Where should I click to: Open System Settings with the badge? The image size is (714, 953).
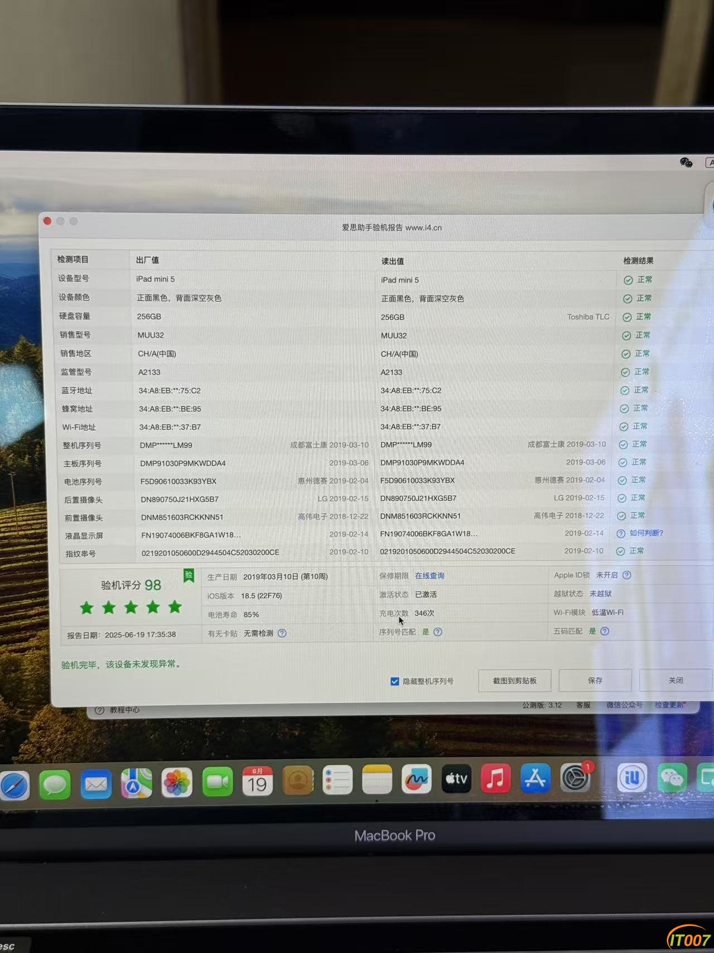576,777
